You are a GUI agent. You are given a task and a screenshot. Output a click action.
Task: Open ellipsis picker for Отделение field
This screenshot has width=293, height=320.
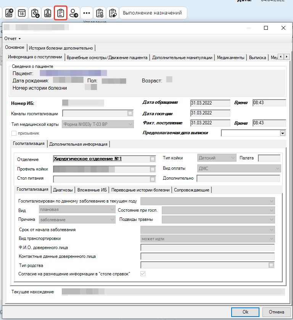pos(153,159)
